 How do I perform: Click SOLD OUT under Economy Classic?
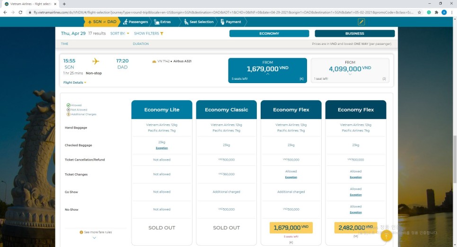tap(227, 228)
